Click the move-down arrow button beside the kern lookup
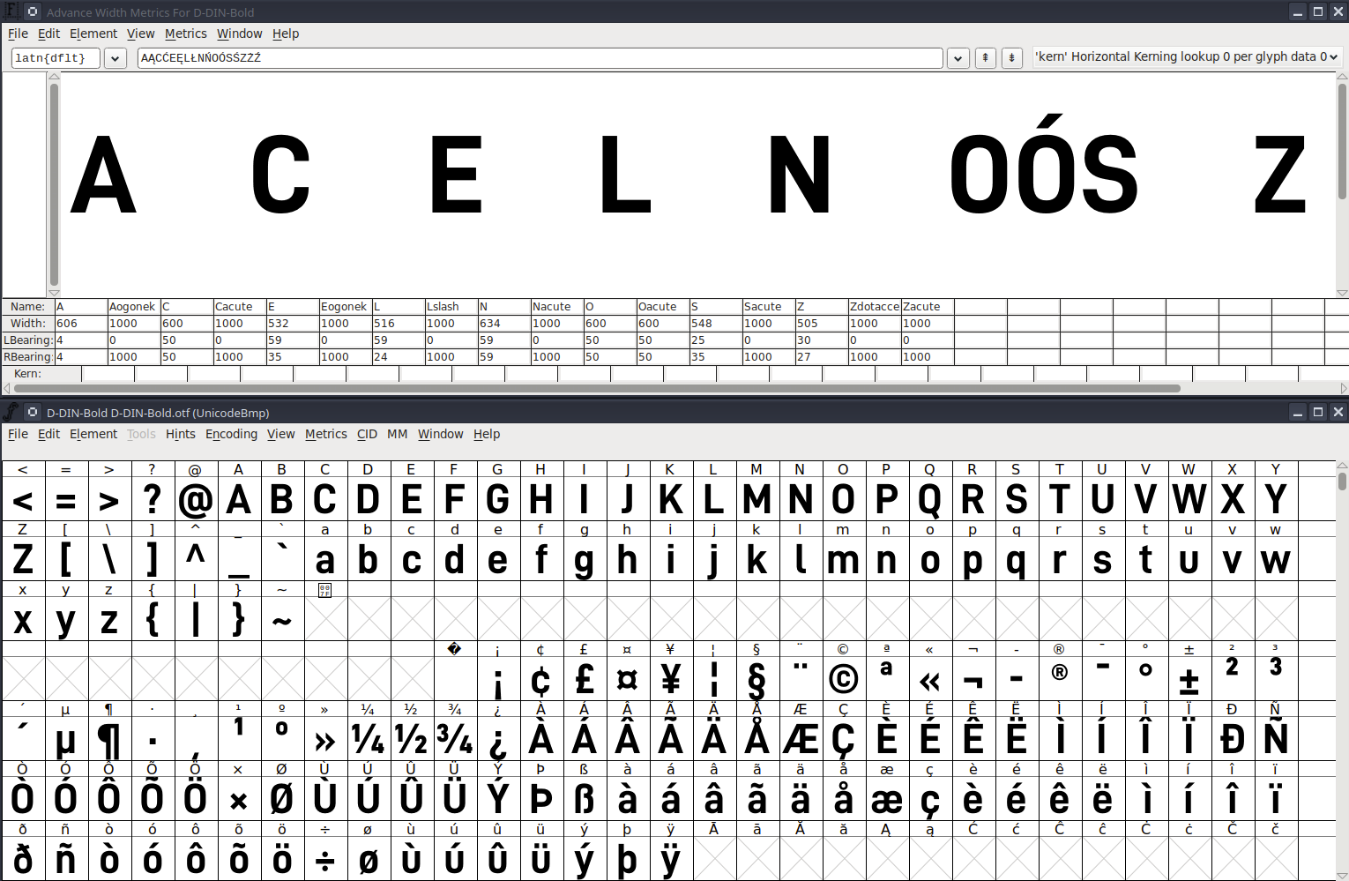The image size is (1349, 881). click(1012, 57)
